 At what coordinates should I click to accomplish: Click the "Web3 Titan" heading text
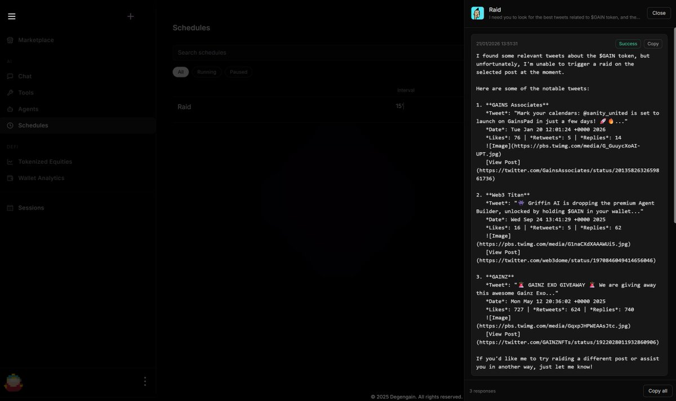[x=508, y=195]
